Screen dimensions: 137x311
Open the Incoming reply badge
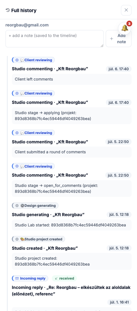click(x=30, y=278)
